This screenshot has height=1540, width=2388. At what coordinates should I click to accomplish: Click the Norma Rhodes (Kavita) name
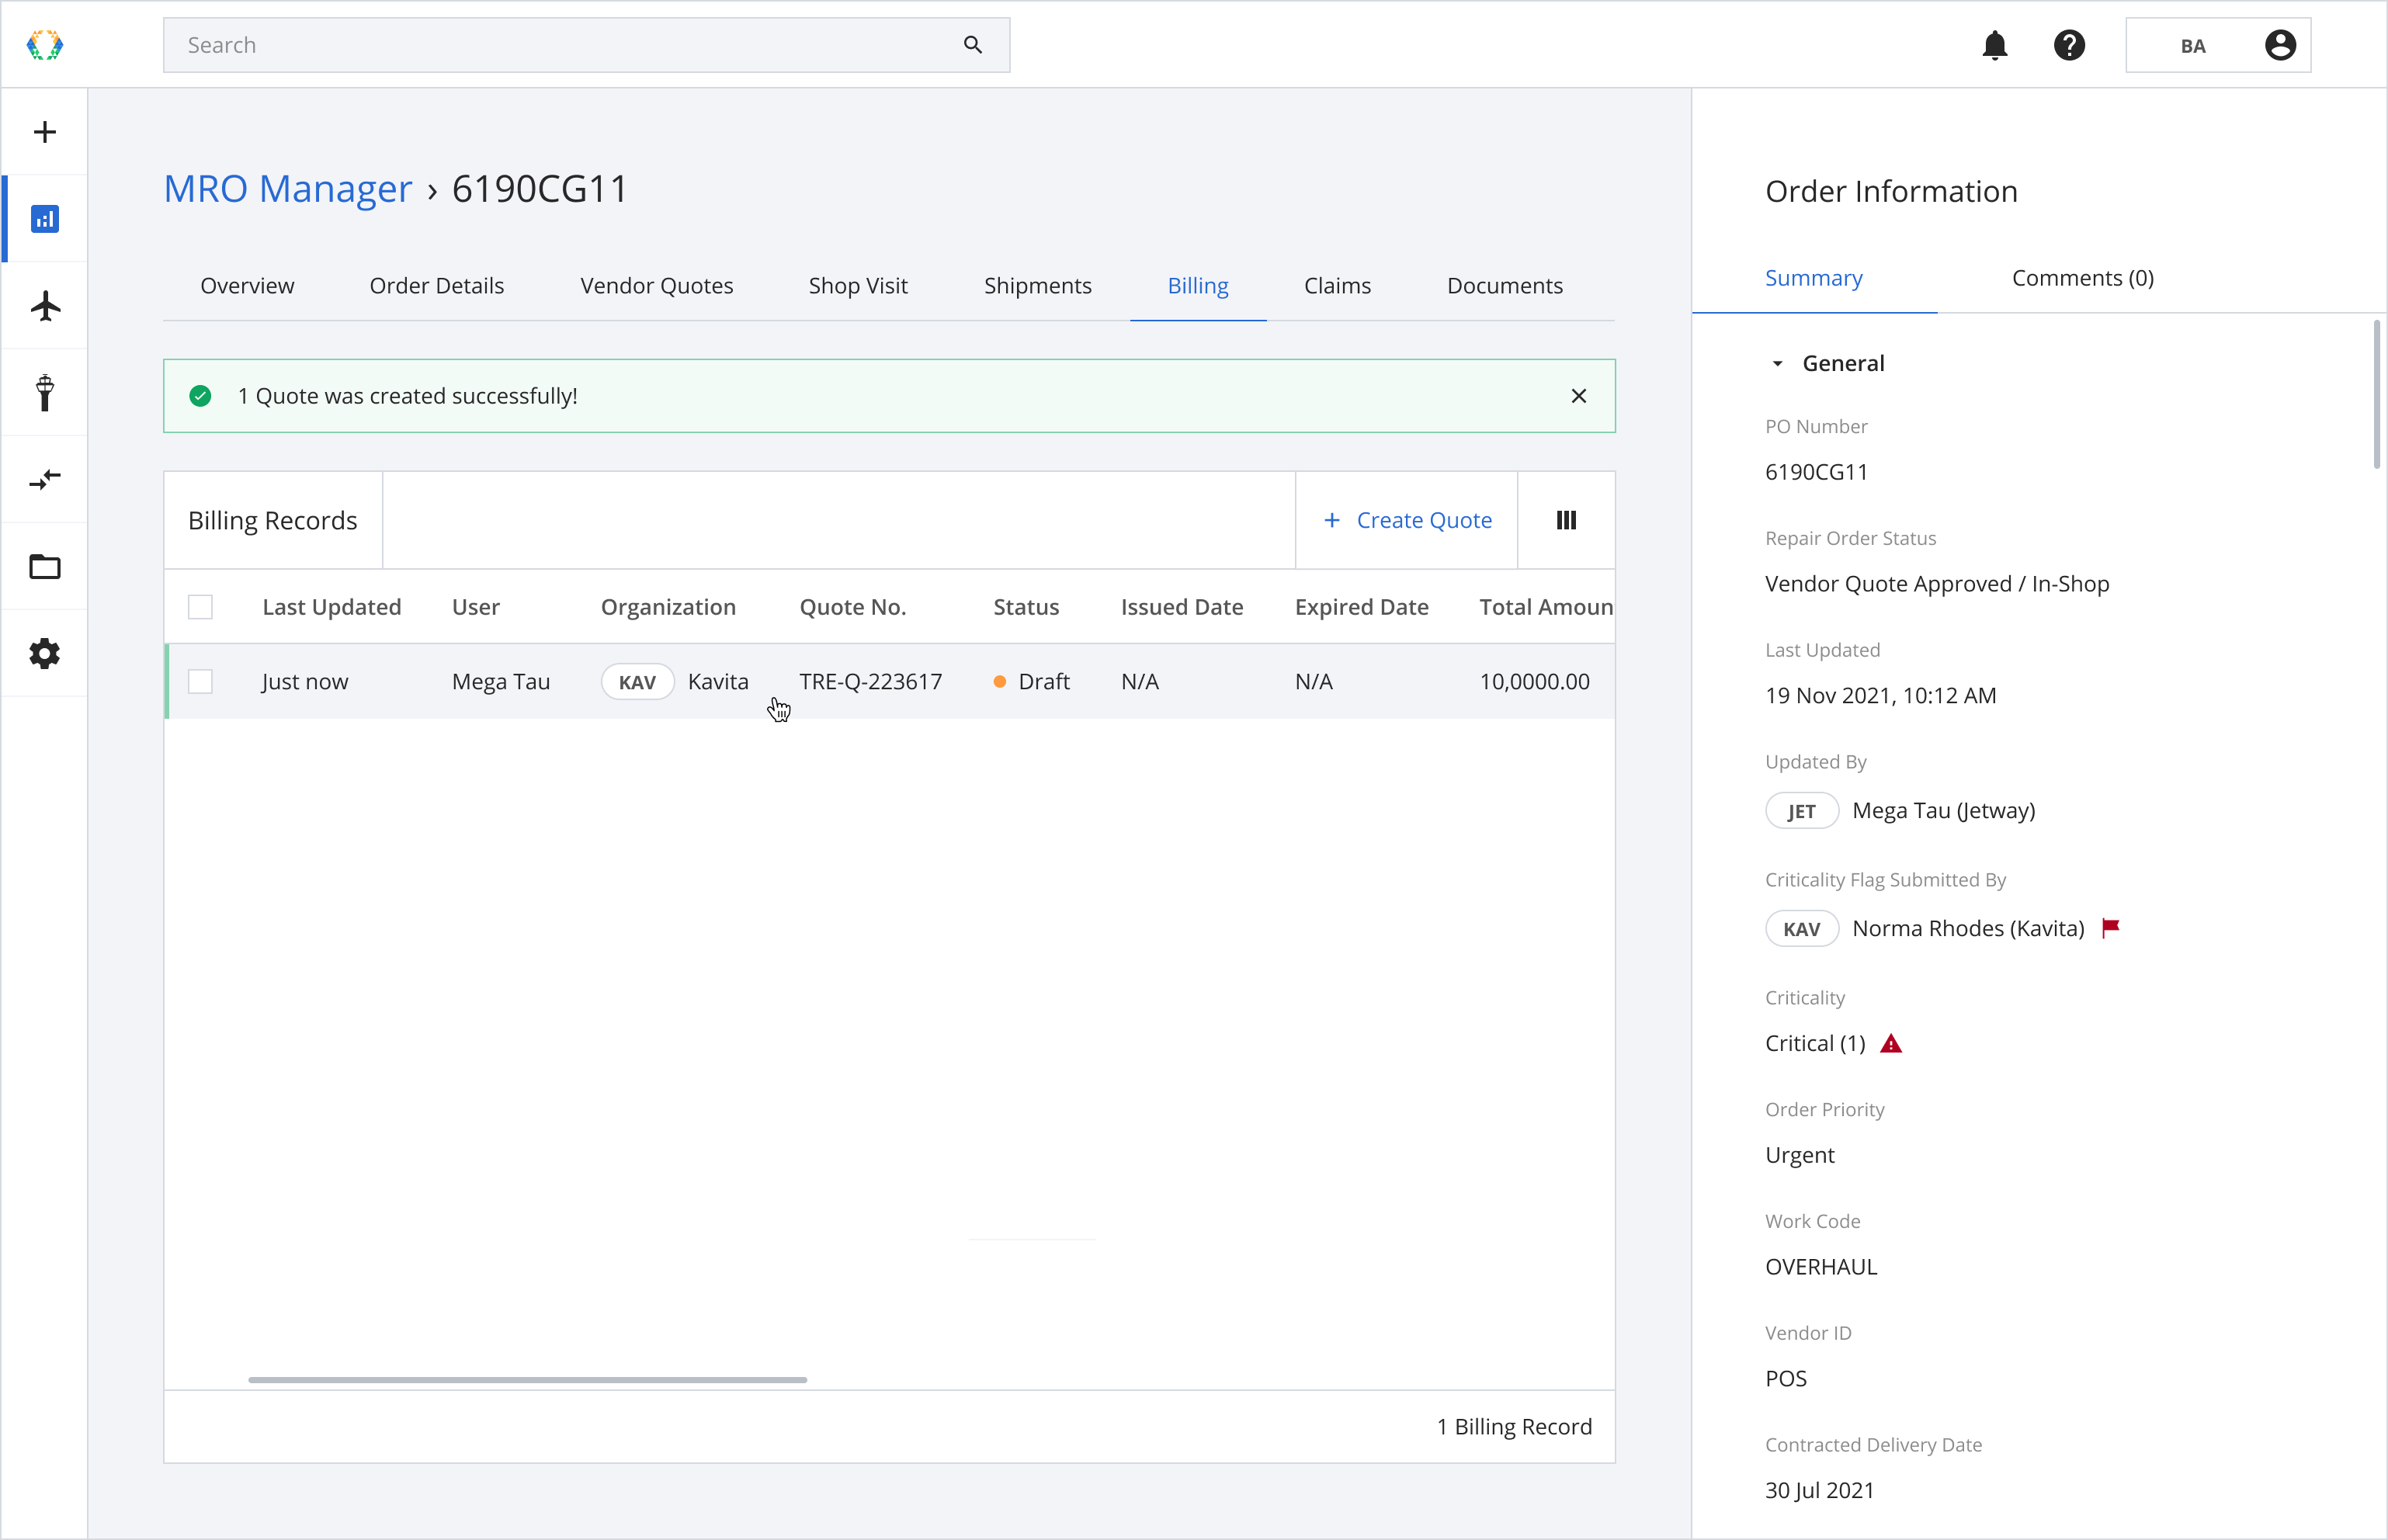coord(1968,929)
